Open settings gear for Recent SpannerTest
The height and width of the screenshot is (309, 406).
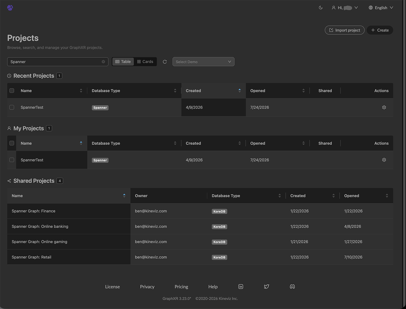384,108
